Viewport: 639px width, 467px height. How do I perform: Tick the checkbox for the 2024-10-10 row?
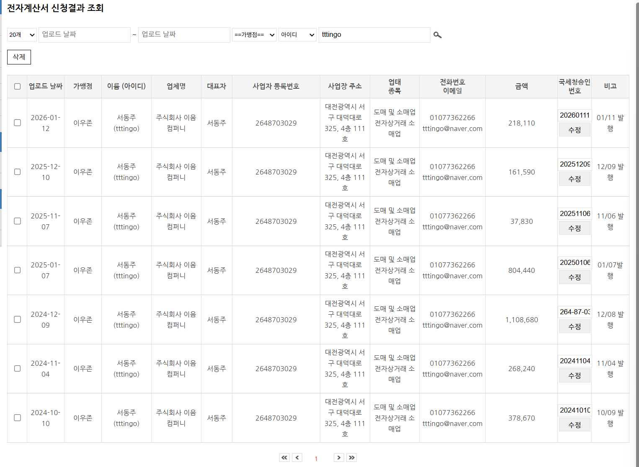click(17, 418)
